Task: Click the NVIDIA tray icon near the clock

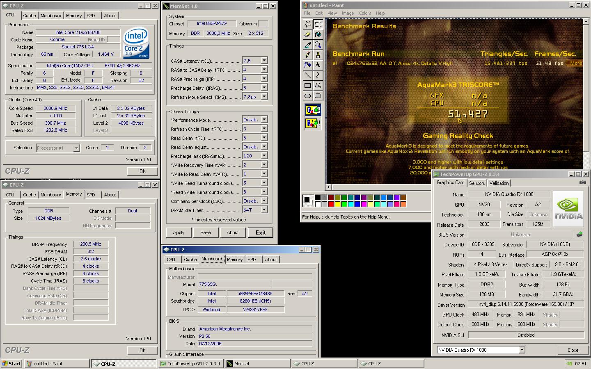Action: coord(569,363)
